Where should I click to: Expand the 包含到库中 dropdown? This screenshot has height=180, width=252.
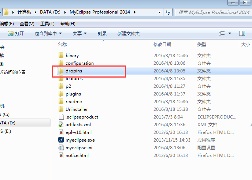click(x=60, y=33)
